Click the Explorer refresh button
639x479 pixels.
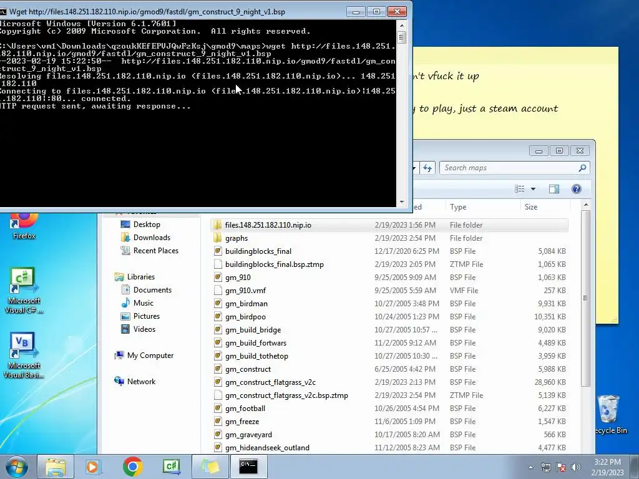point(427,168)
